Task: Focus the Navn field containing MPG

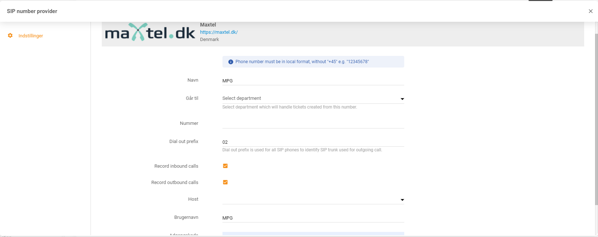Action: coord(313,81)
